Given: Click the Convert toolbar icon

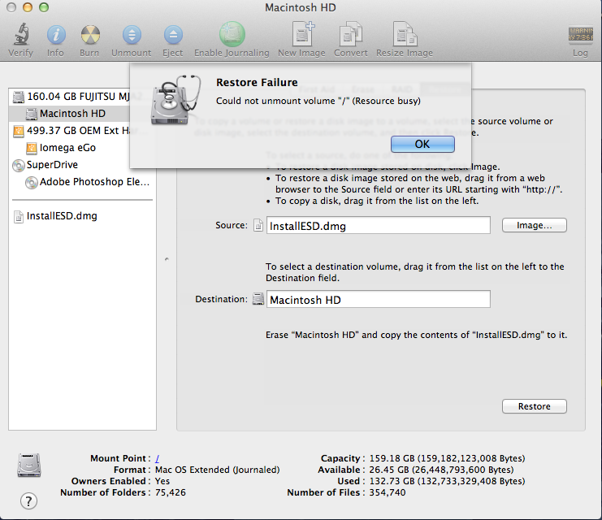Looking at the screenshot, I should click(351, 35).
